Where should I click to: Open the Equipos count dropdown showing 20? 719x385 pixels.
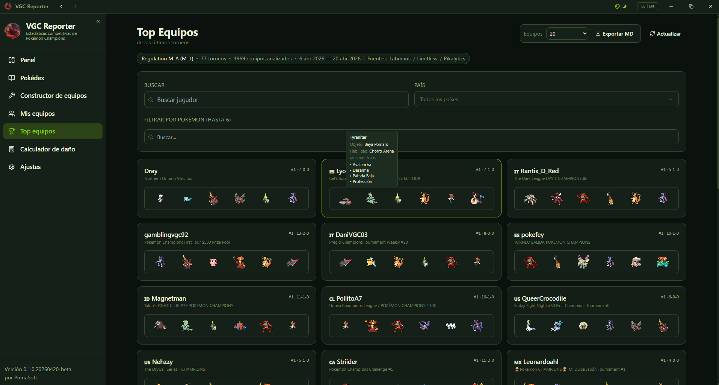point(567,34)
